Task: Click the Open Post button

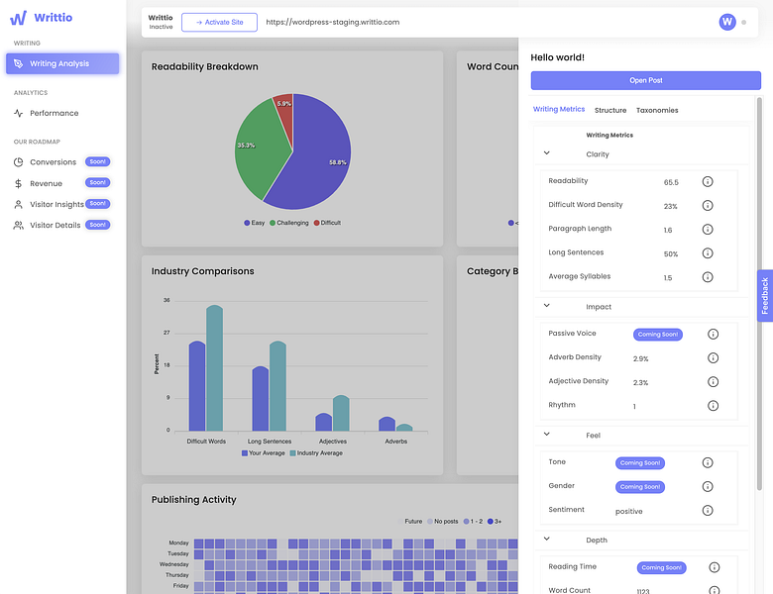Action: point(646,81)
